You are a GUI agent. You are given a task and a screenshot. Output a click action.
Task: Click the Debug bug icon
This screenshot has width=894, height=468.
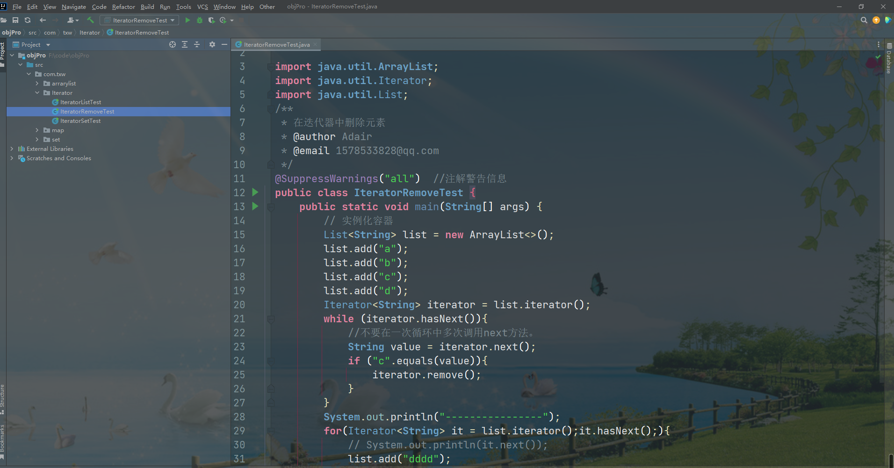200,20
